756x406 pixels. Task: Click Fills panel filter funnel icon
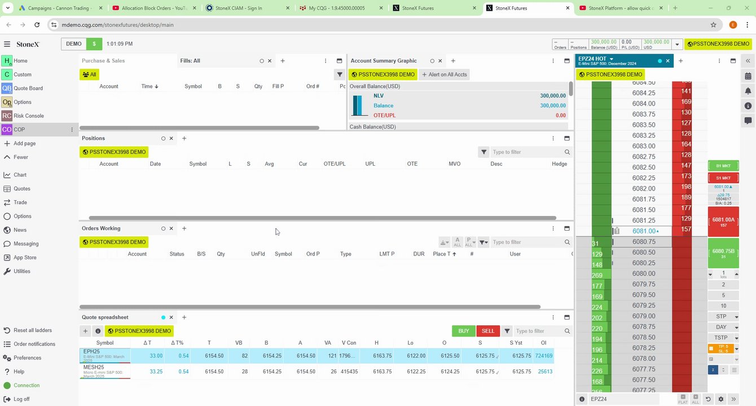click(340, 74)
